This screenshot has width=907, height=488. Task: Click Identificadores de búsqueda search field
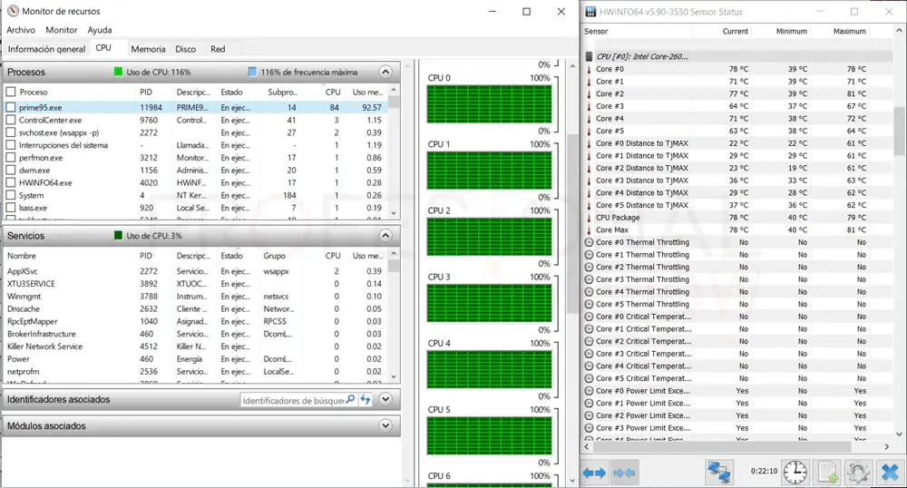coord(293,400)
